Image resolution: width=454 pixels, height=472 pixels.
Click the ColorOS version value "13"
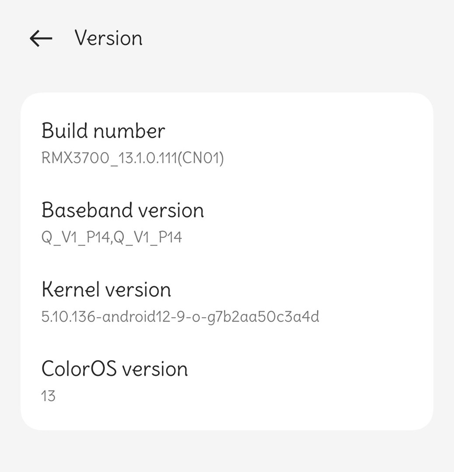pos(48,396)
